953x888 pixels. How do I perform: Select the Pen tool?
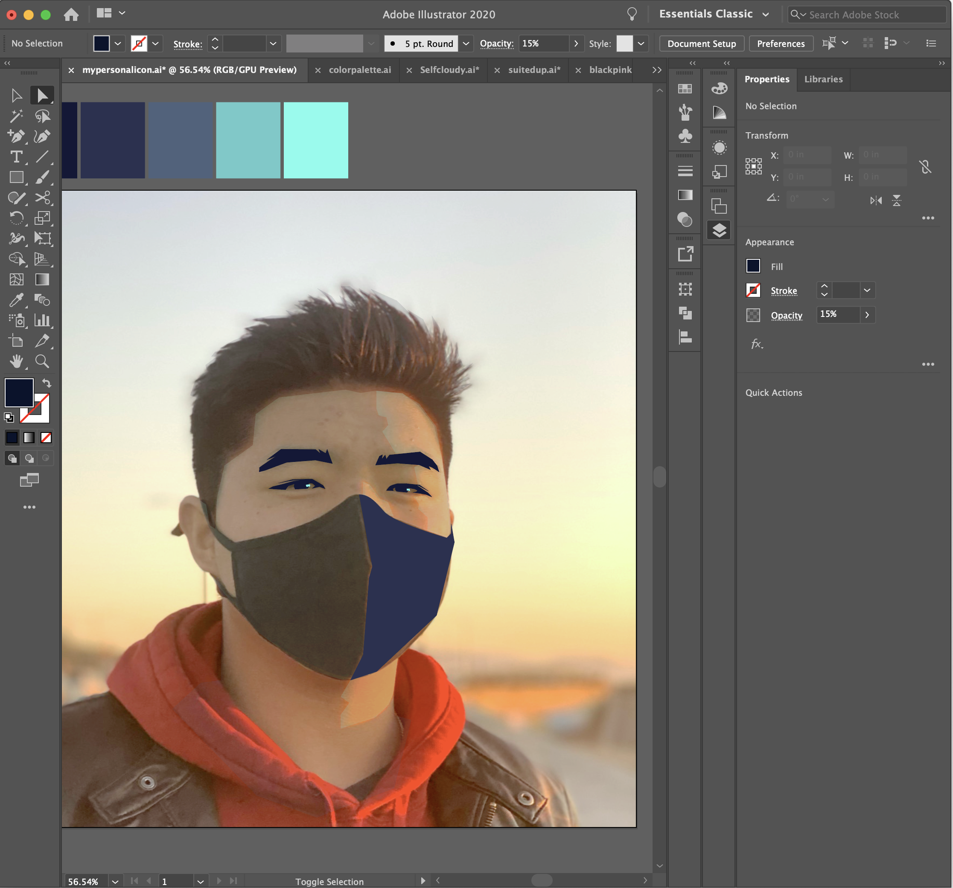point(16,136)
